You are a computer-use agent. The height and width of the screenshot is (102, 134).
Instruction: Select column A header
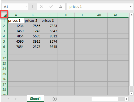click(16, 15)
